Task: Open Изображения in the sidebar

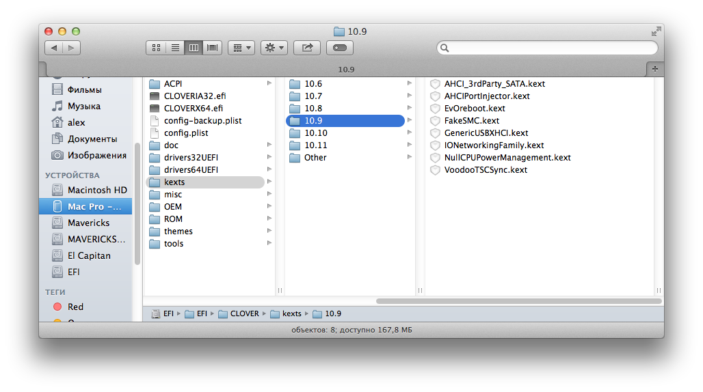Action: 96,155
